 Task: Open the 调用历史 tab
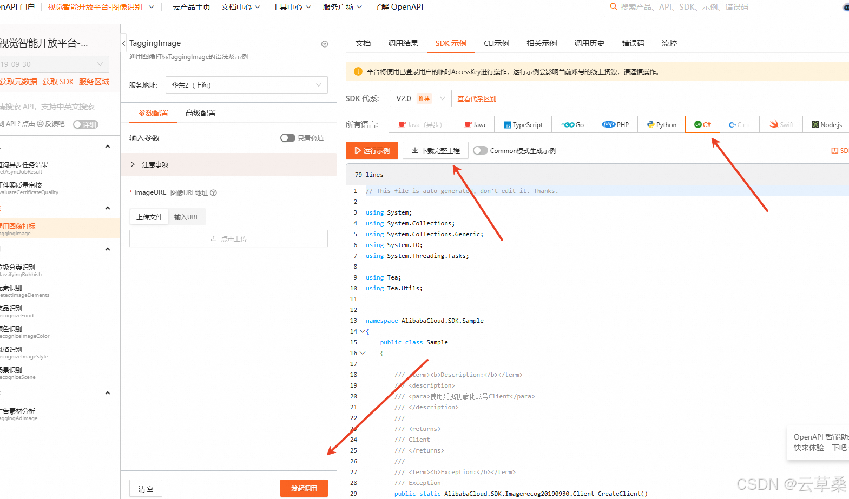(x=589, y=43)
